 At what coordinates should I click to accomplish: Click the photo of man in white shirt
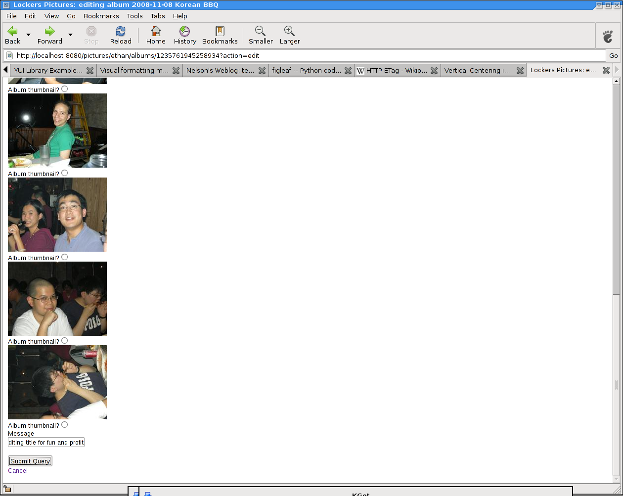point(57,299)
